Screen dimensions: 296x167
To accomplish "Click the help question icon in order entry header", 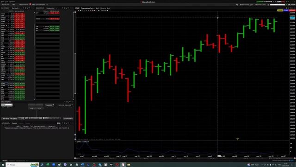I will 65,102.
